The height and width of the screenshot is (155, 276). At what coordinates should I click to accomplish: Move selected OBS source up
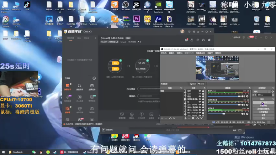[197, 118]
